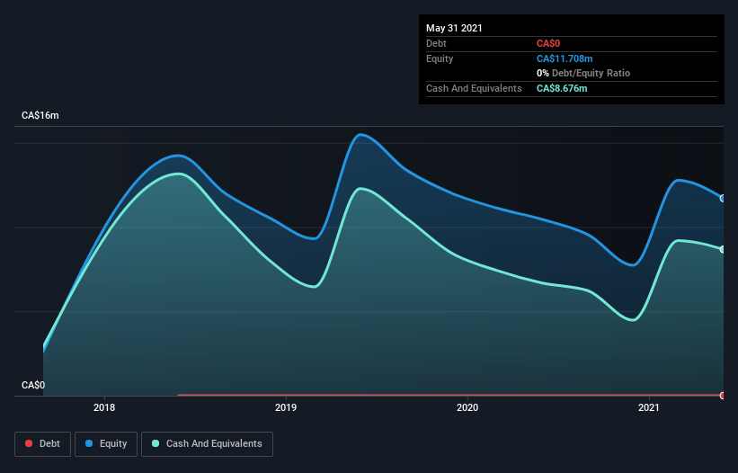Select the 2021 axis label
Screen dimensions: 738x473
649,407
